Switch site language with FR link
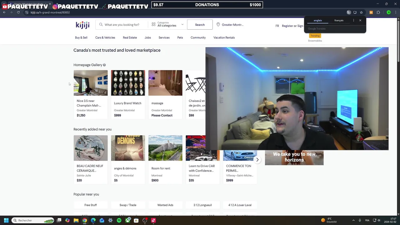The width and height of the screenshot is (400, 225). 277,26
